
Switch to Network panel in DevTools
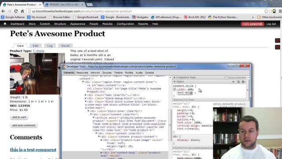95,72
